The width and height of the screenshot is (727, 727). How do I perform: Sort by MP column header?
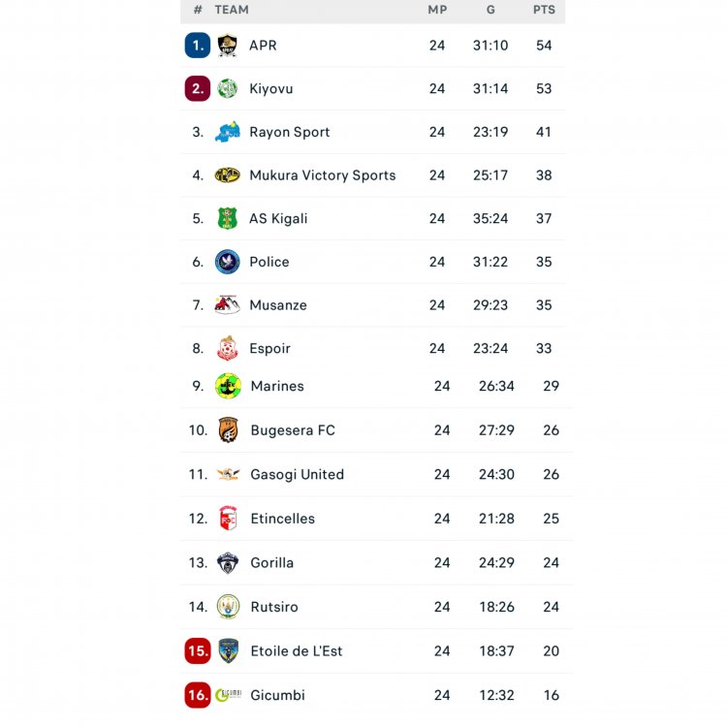point(437,10)
